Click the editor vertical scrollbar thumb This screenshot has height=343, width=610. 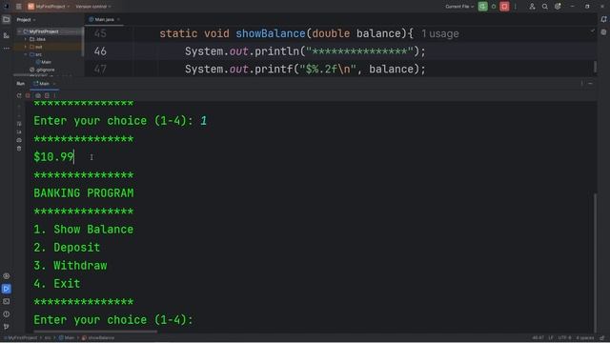point(595,67)
